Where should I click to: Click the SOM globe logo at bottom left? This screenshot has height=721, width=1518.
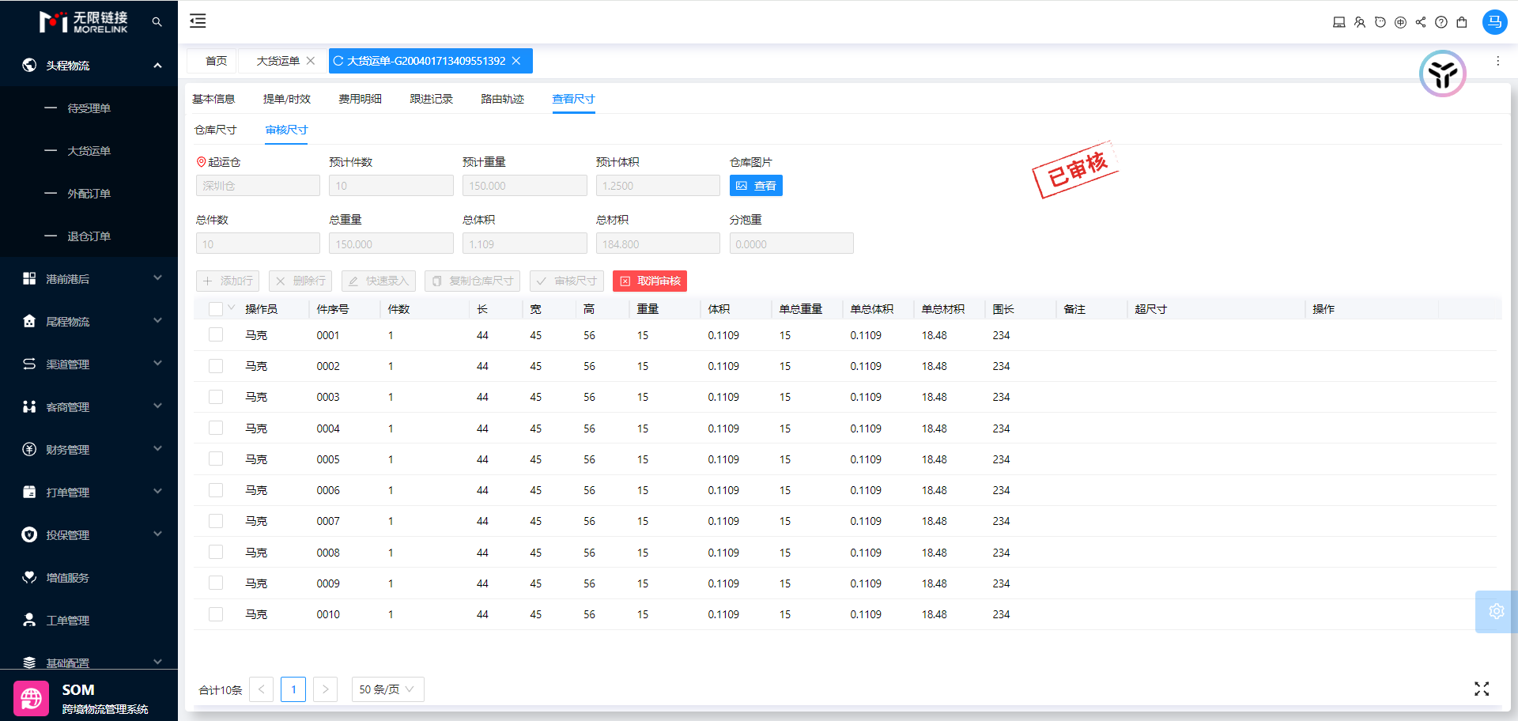point(32,698)
